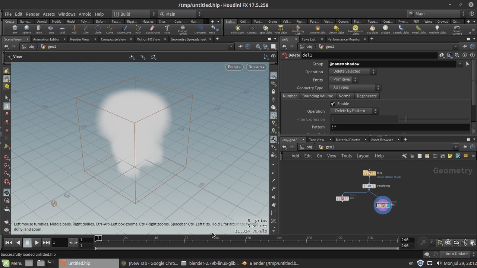Open the Delete by Pattern dropdown

[354, 111]
